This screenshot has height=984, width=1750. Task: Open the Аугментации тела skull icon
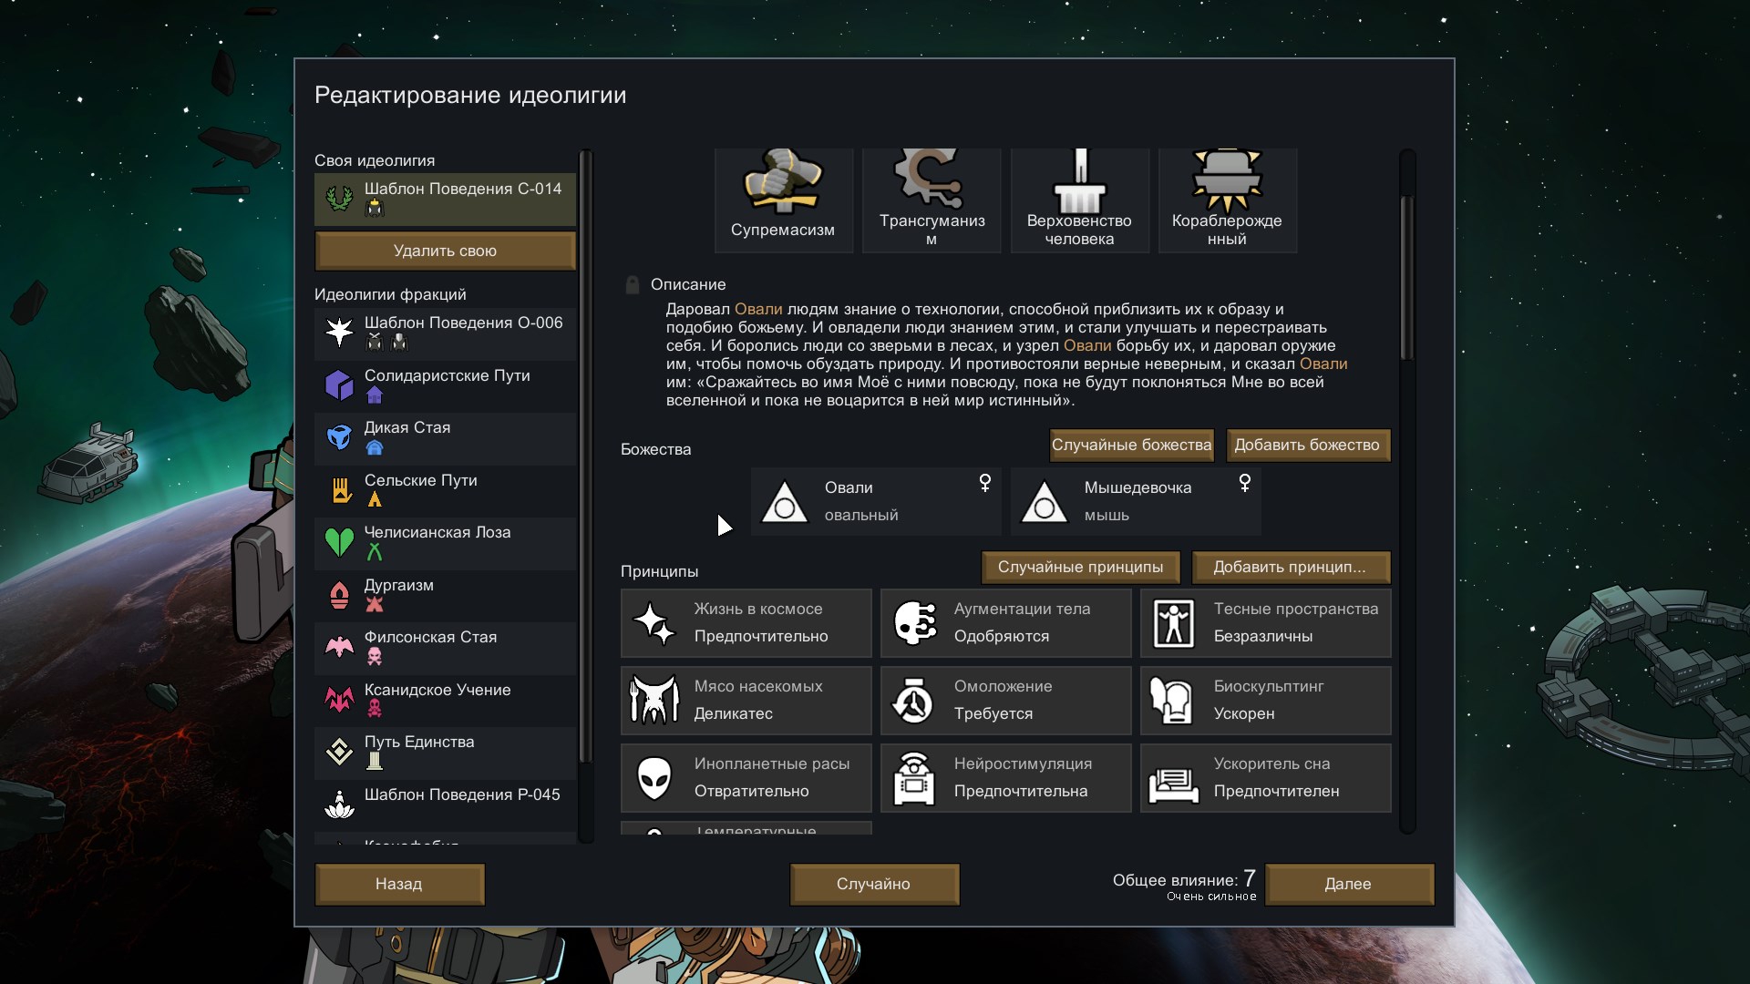click(x=914, y=623)
